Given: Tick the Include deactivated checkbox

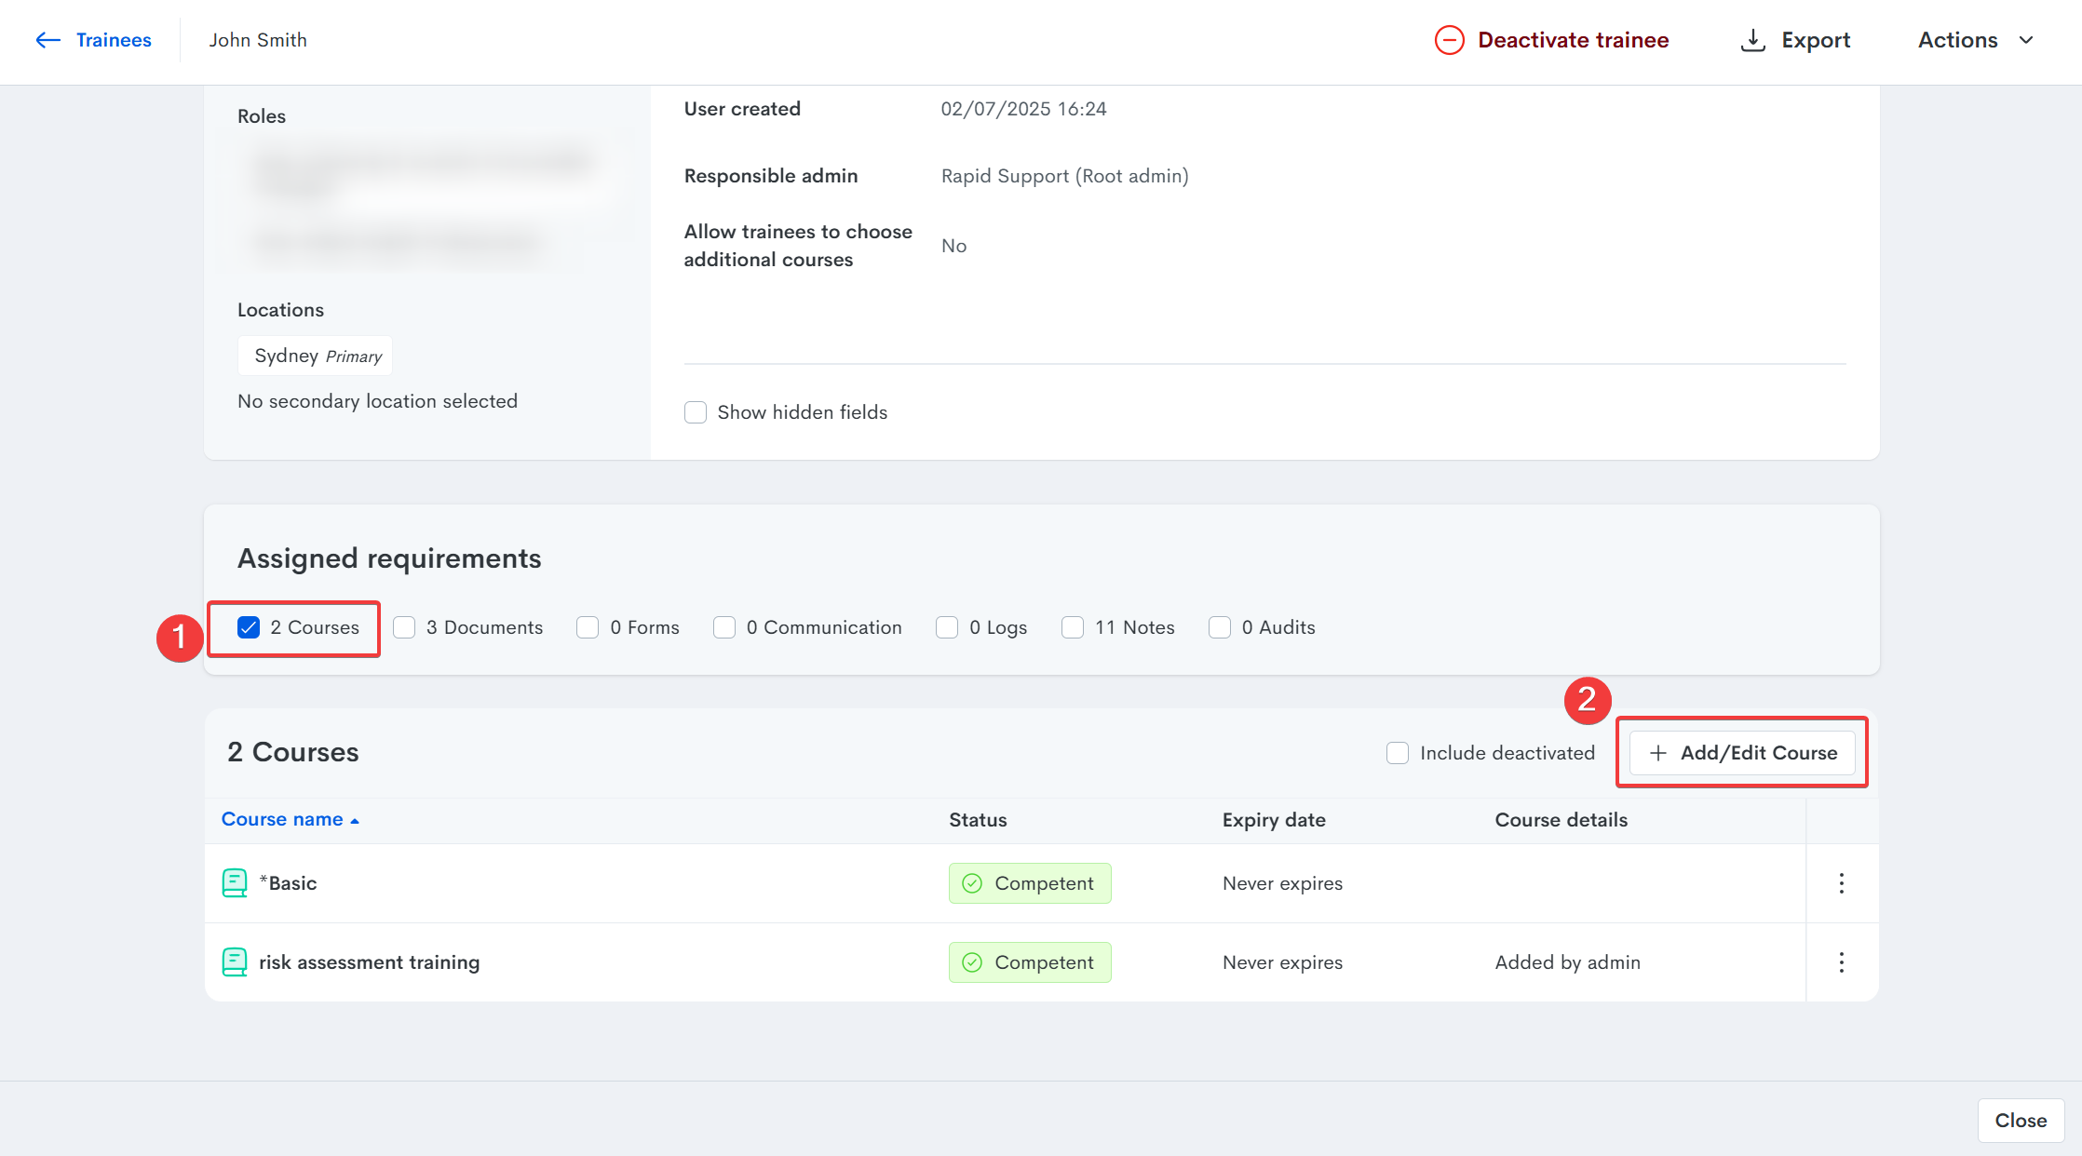Looking at the screenshot, I should (1397, 753).
